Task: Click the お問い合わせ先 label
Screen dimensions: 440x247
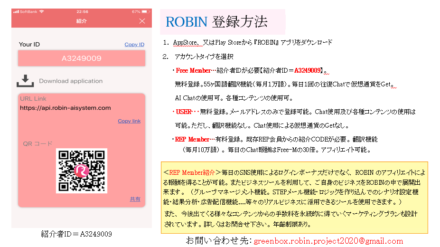Action: [x=218, y=240]
